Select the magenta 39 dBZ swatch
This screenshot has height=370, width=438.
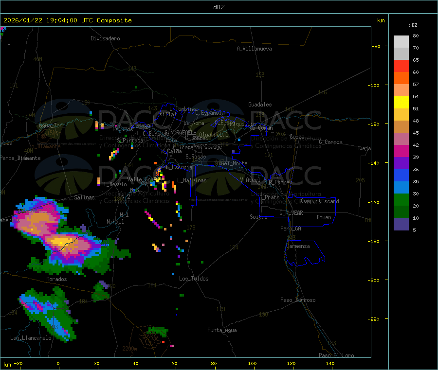pos(401,151)
